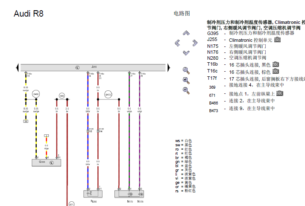Click legend code B473
305x206 pixels.
coord(214,111)
